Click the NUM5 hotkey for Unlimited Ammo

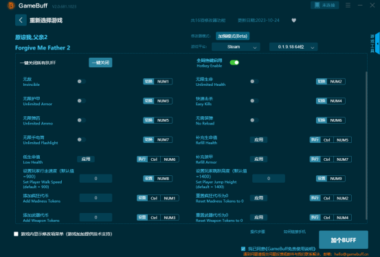163,120
